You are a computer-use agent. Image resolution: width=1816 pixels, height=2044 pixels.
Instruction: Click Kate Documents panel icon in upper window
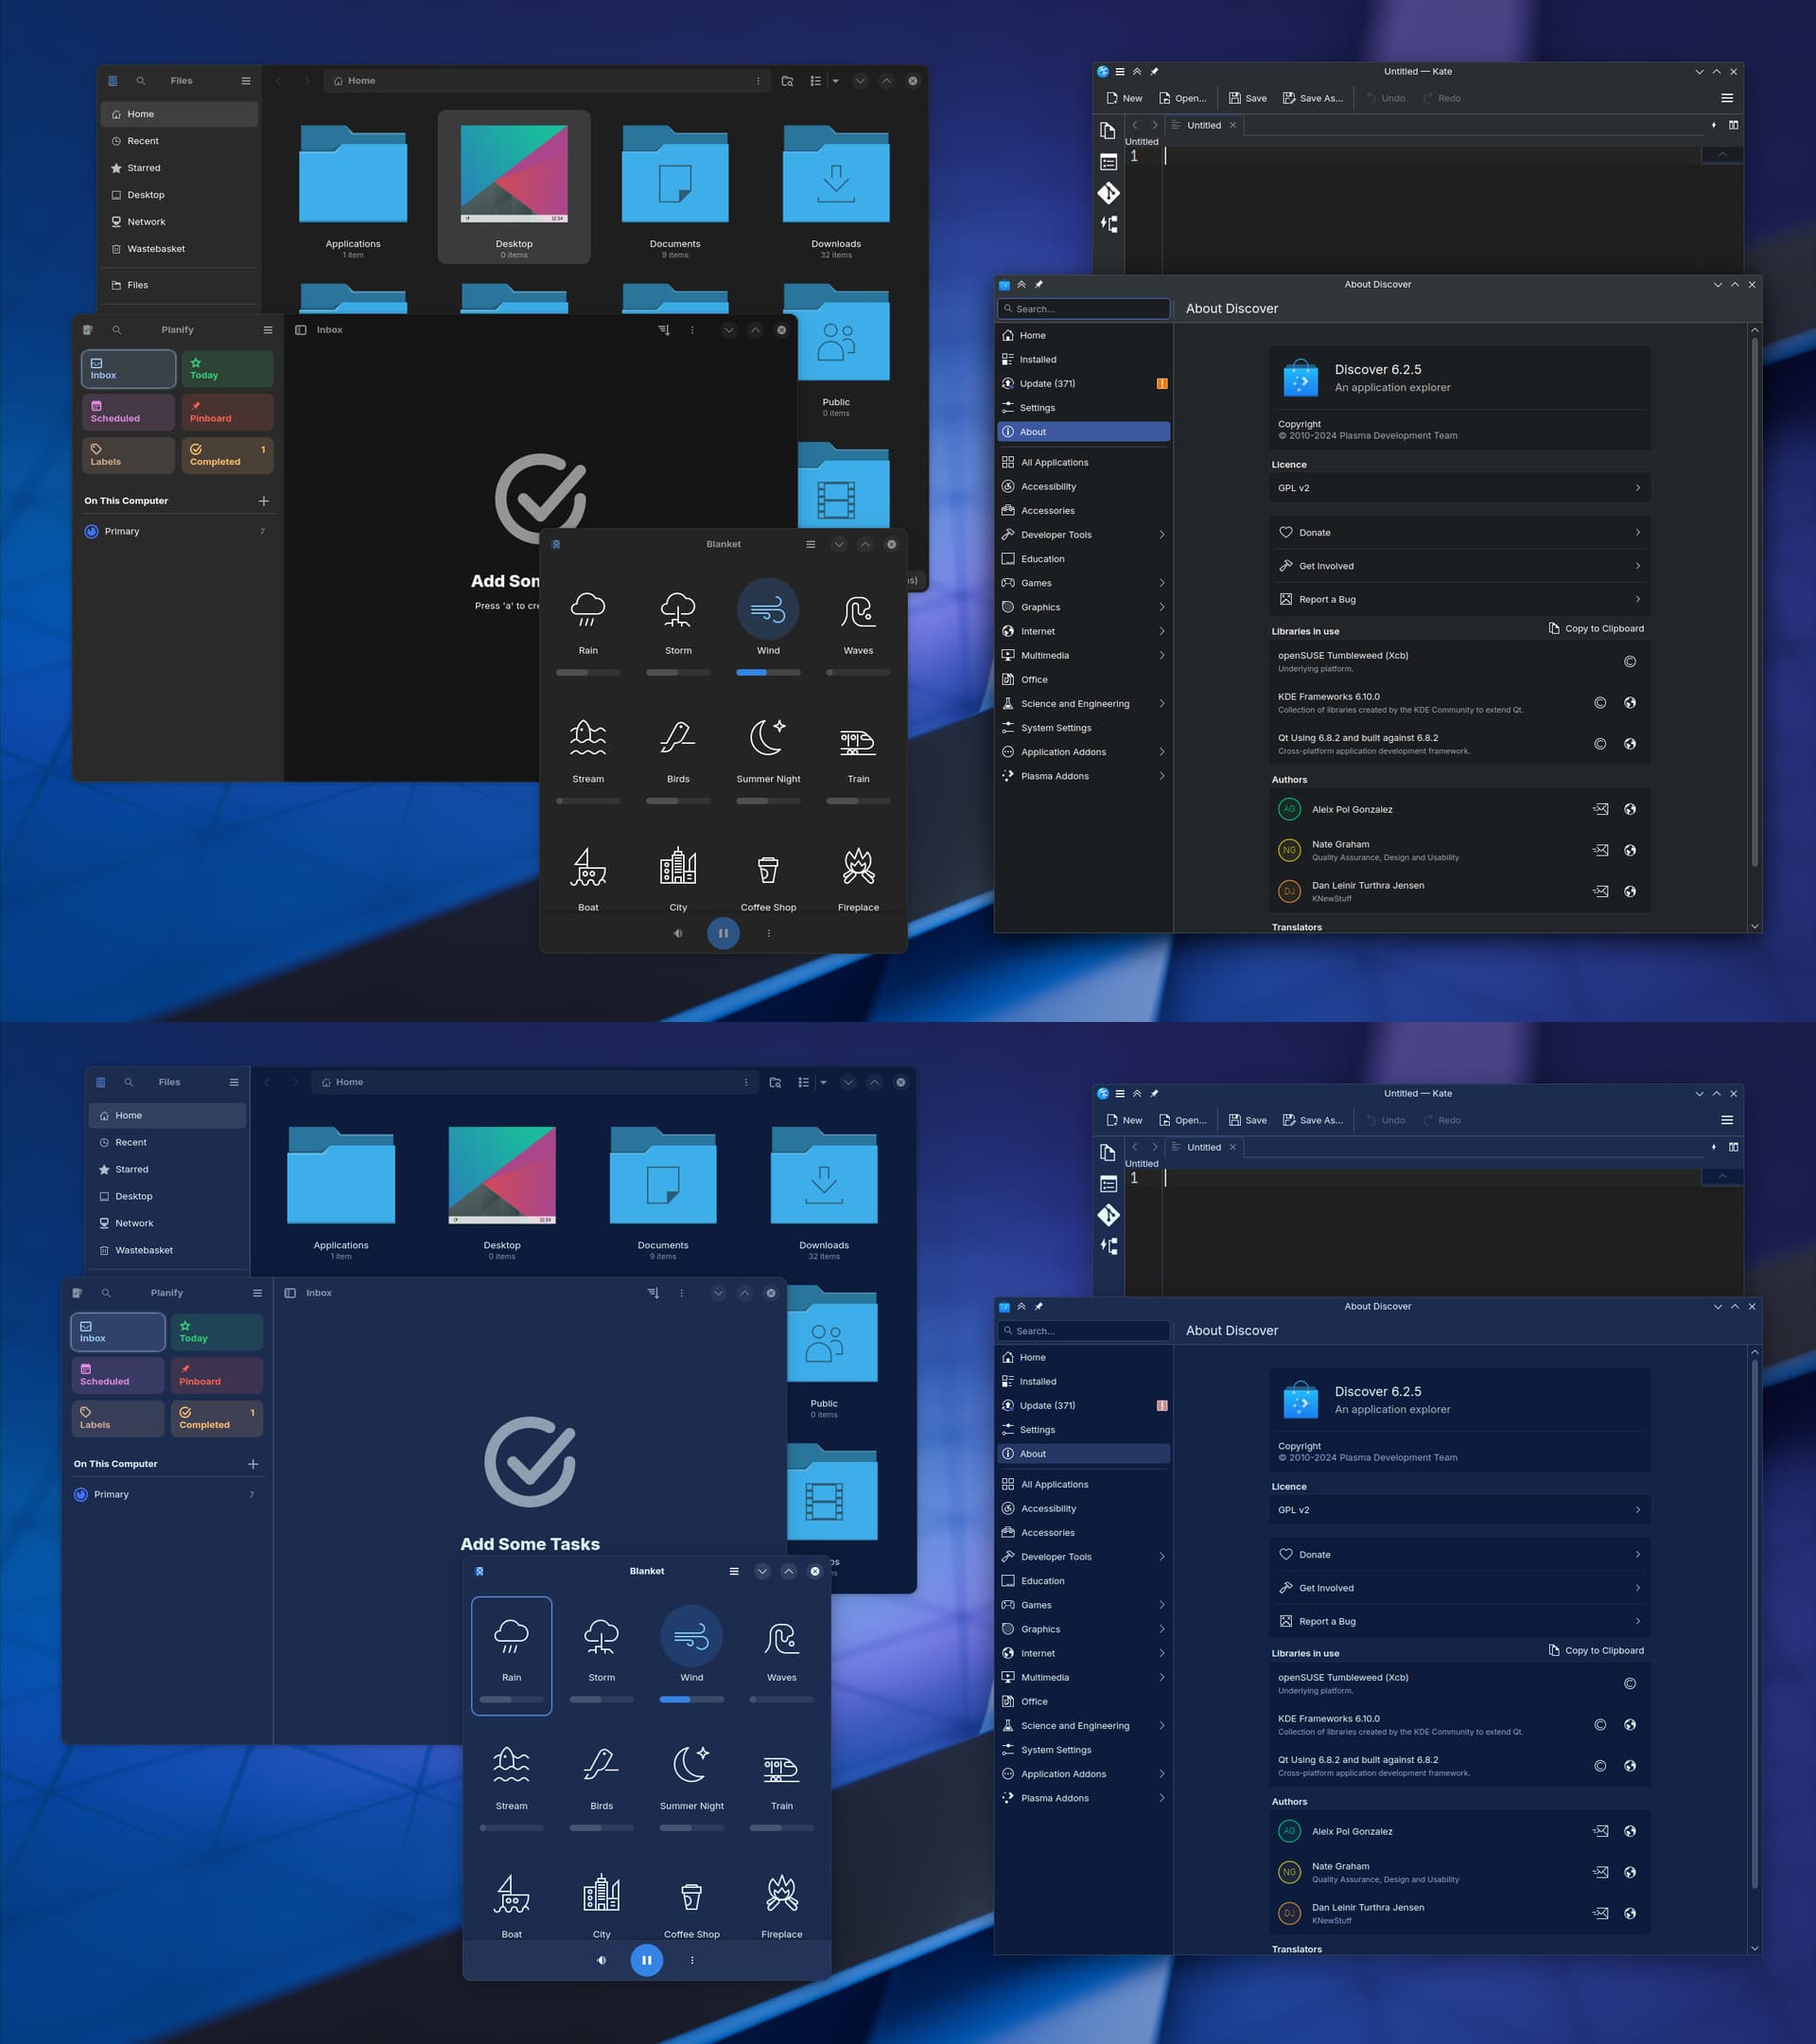pyautogui.click(x=1109, y=130)
